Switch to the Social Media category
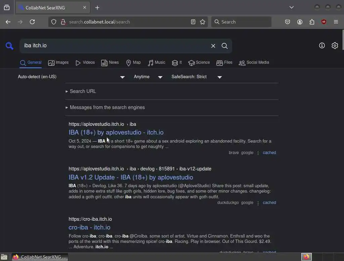Screen dimensions: 344x261 point(254,63)
